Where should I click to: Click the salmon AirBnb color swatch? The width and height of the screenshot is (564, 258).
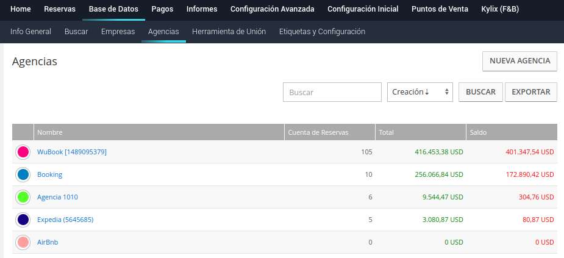(x=23, y=242)
